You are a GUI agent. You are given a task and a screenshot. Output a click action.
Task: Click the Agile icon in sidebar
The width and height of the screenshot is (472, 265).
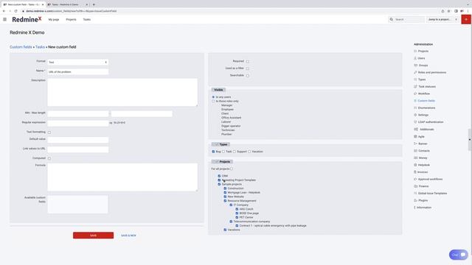click(x=415, y=136)
